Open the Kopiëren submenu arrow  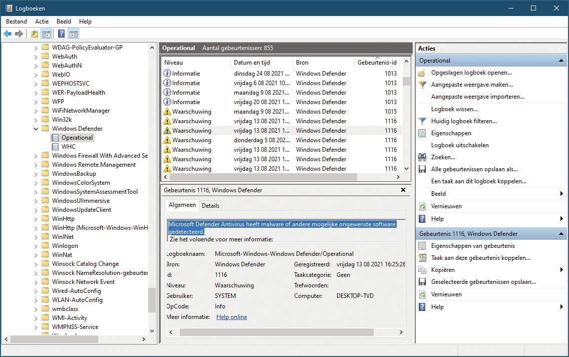pos(561,270)
